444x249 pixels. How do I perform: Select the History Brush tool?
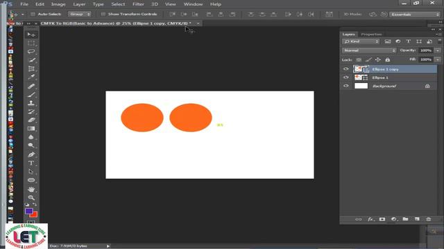[31, 111]
